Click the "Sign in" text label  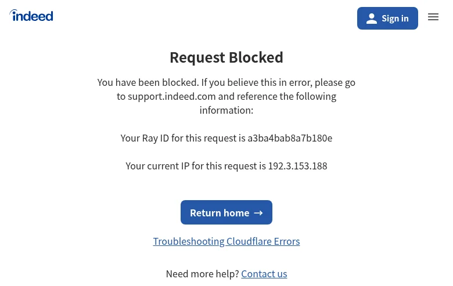tap(395, 19)
